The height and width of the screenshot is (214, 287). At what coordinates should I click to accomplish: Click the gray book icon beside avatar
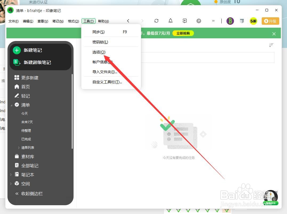tap(242, 21)
